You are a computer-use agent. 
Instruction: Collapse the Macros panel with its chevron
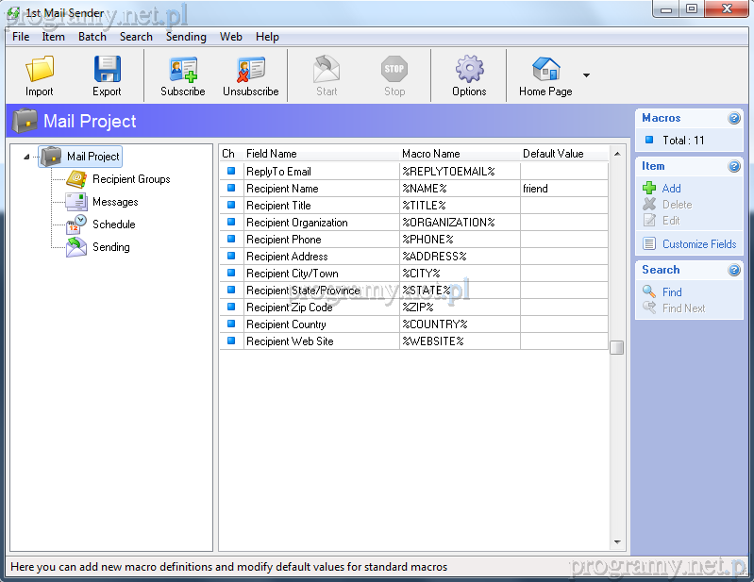tap(734, 119)
